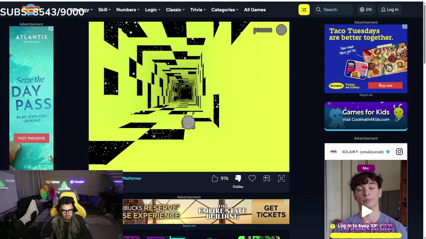Click the globe language icon
Viewport: 426px width, 239px height.
pos(362,10)
